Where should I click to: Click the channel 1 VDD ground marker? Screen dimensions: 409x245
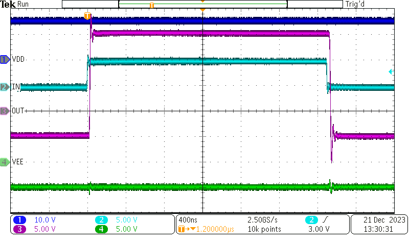[5, 60]
